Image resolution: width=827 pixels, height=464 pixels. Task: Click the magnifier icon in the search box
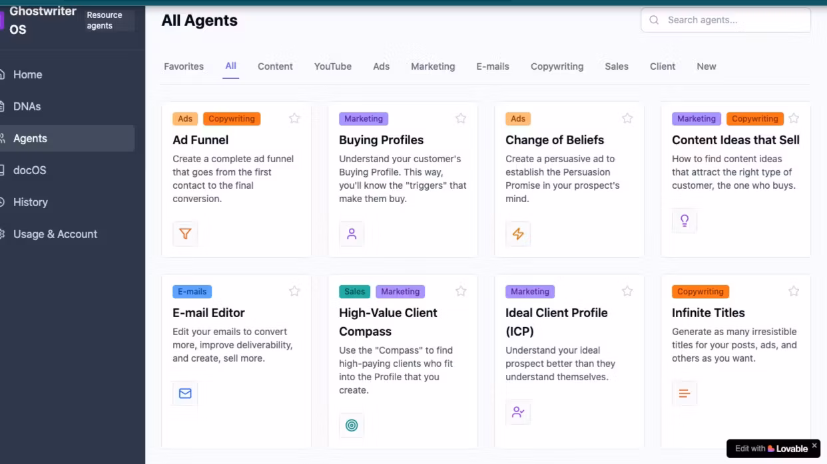654,20
